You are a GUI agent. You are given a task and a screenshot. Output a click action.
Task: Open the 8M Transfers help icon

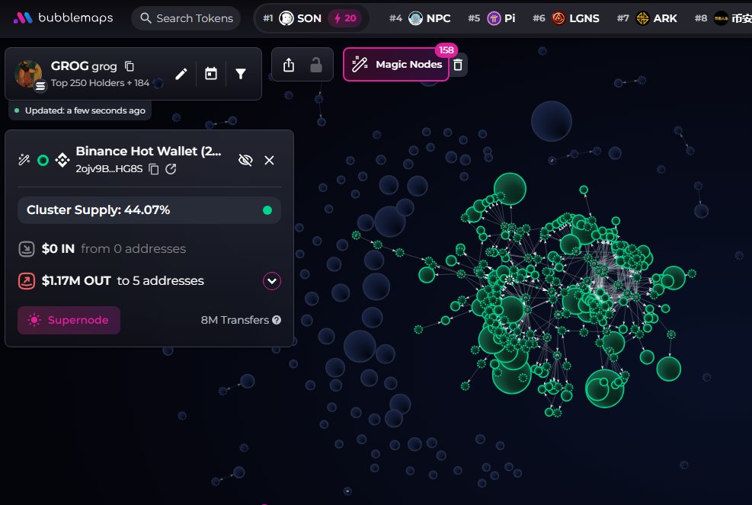pyautogui.click(x=277, y=320)
